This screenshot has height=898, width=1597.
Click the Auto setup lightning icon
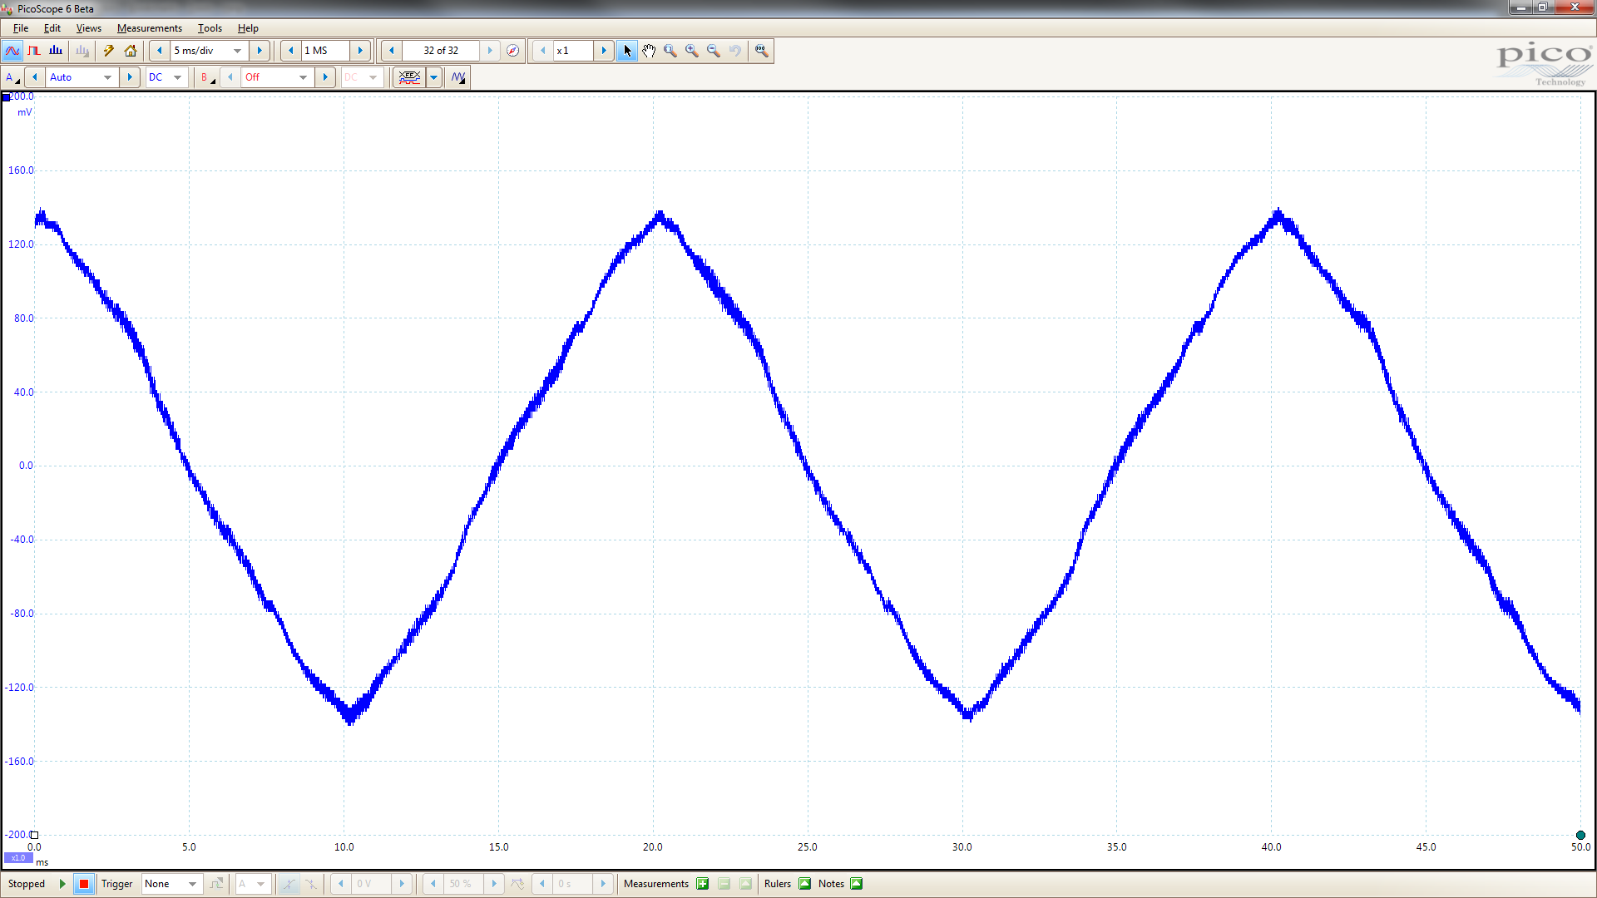109,51
